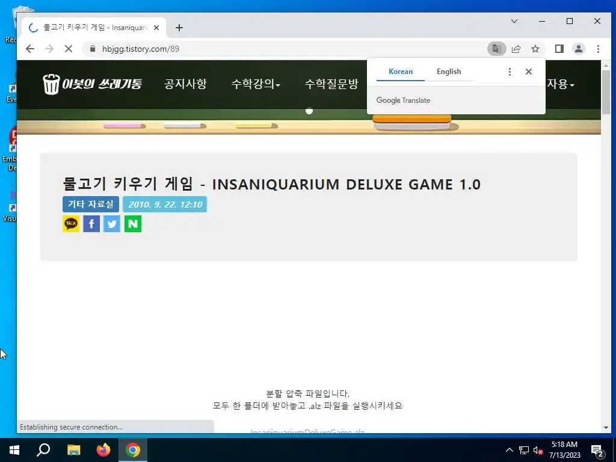616x462 pixels.
Task: Click the scrollbar down arrow
Action: [606, 428]
